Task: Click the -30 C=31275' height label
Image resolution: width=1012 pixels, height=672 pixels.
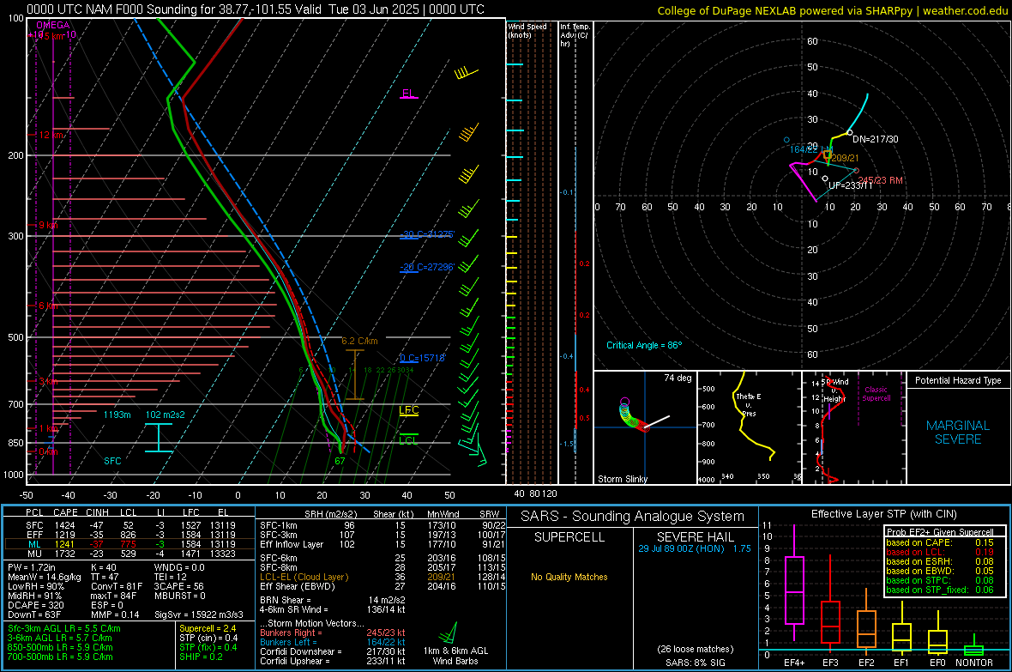Action: click(x=427, y=234)
